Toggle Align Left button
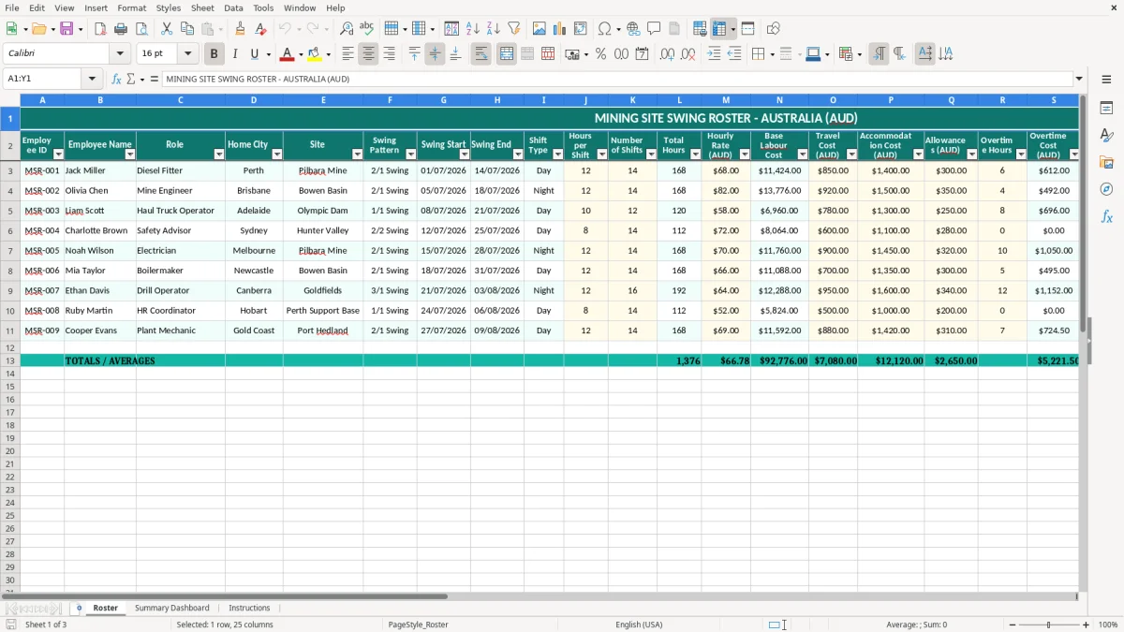The width and height of the screenshot is (1124, 632). tap(348, 54)
